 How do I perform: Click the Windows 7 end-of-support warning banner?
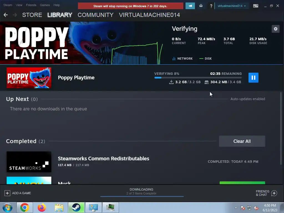coord(130,6)
